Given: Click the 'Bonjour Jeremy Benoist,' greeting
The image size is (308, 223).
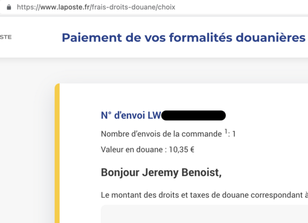Looking at the screenshot, I should tap(161, 173).
